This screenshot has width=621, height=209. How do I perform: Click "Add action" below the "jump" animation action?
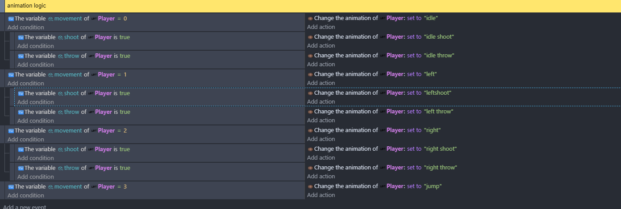321,195
